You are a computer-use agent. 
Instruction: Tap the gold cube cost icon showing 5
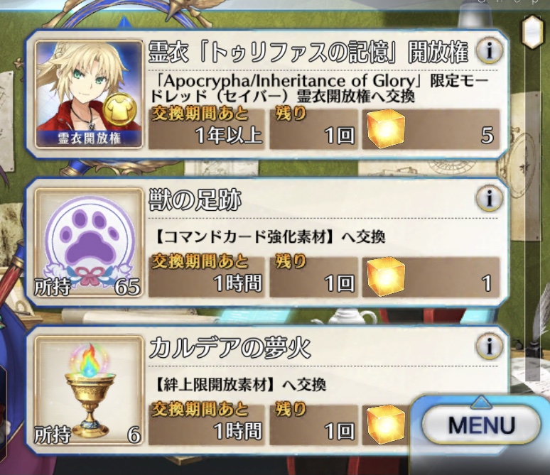(x=385, y=129)
